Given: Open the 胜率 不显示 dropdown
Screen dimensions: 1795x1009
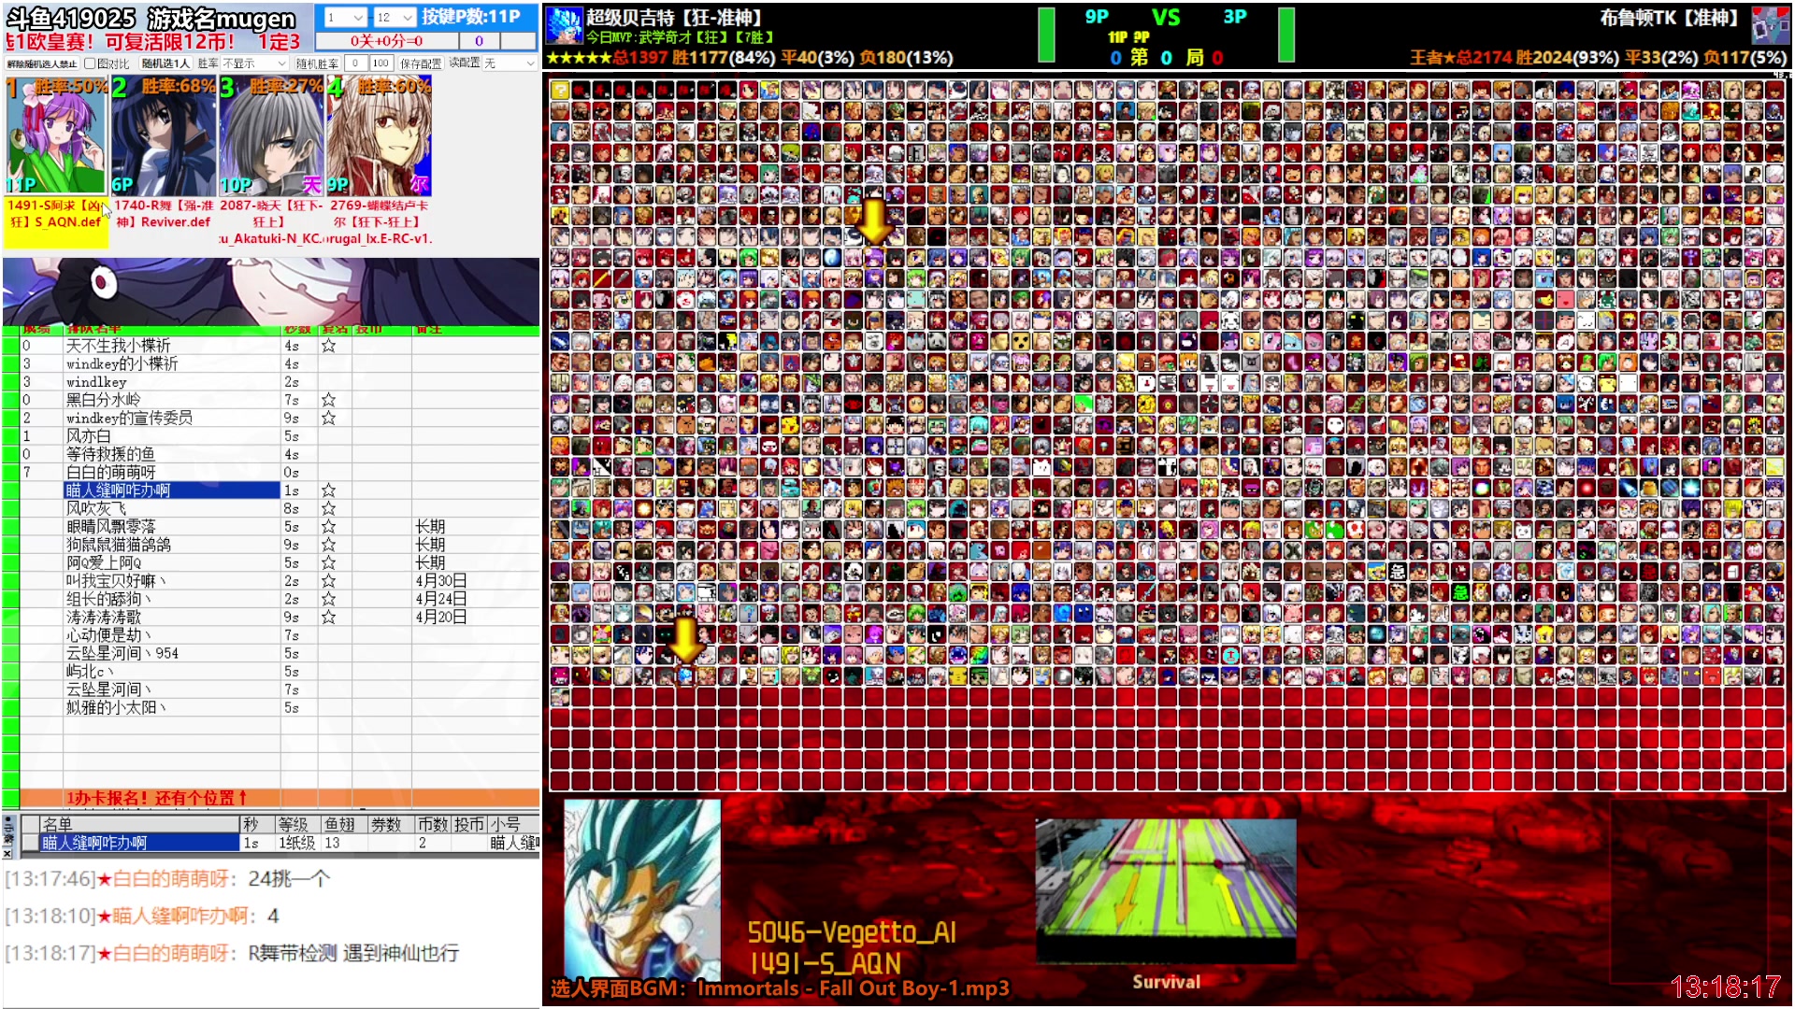Looking at the screenshot, I should tap(254, 64).
